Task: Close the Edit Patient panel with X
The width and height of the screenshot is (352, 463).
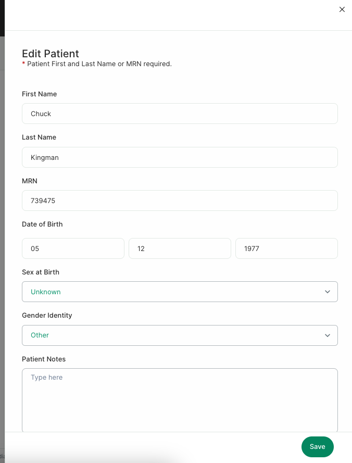Action: (x=342, y=9)
